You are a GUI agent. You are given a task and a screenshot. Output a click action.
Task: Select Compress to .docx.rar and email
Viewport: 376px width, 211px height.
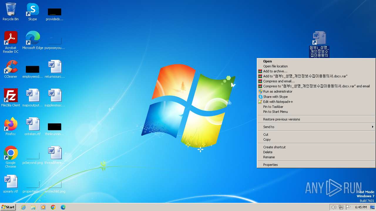(x=316, y=86)
